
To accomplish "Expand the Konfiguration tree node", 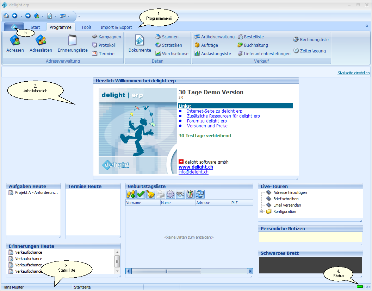I will [x=261, y=211].
